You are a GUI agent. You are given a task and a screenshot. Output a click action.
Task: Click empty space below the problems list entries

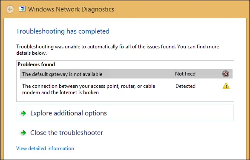pos(125,99)
